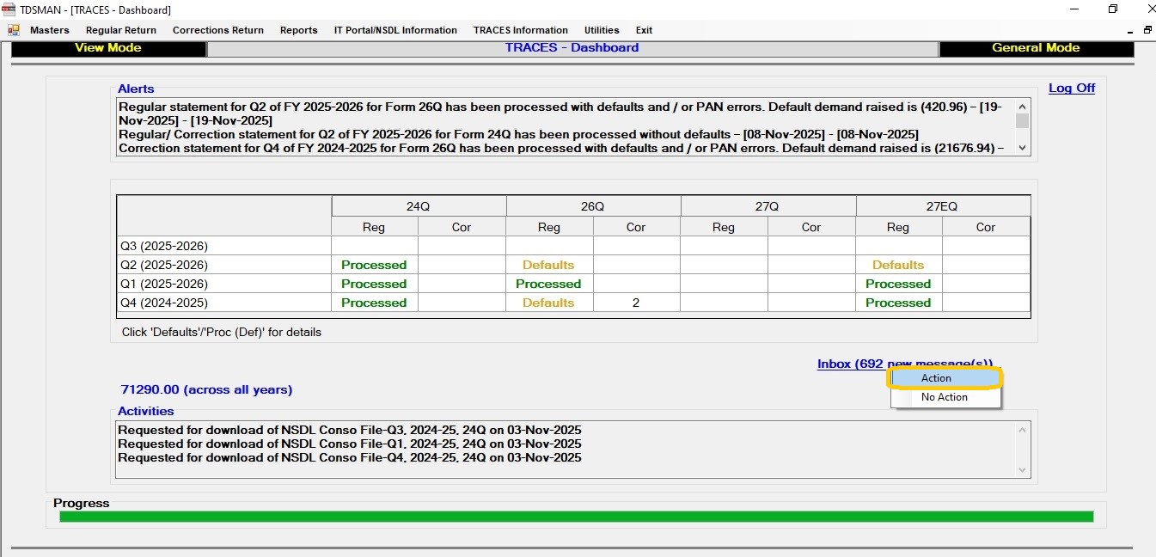The height and width of the screenshot is (557, 1156).
Task: Click the Activities box scroll up arrow
Action: pos(1022,430)
